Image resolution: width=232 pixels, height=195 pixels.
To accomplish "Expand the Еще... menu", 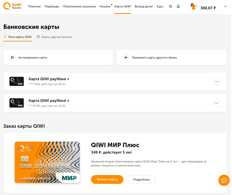I will pyautogui.click(x=161, y=6).
